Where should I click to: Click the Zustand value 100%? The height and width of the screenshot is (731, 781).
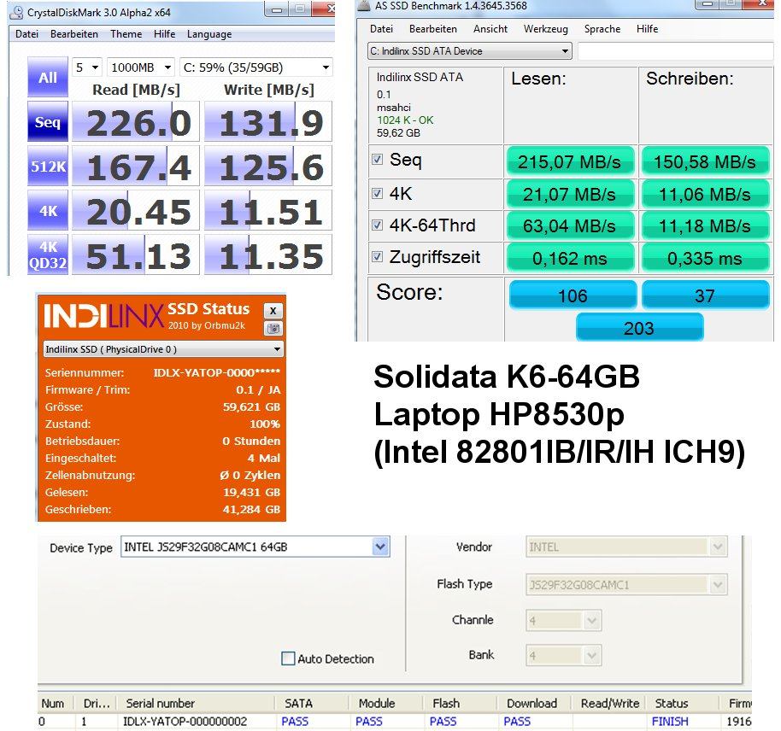[265, 424]
